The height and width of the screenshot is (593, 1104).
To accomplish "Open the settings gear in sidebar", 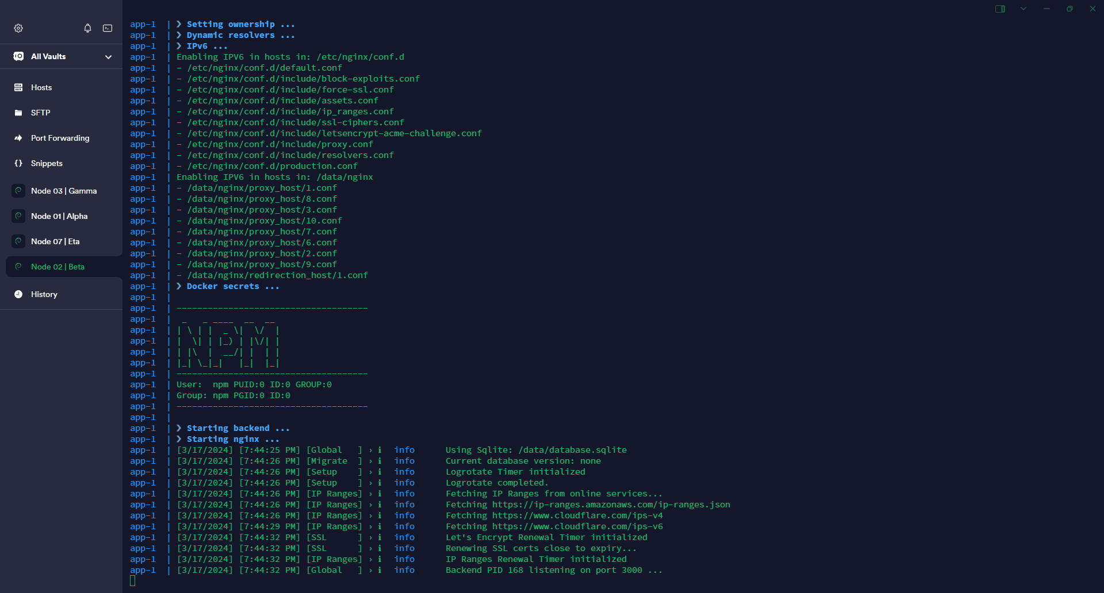I will (18, 28).
